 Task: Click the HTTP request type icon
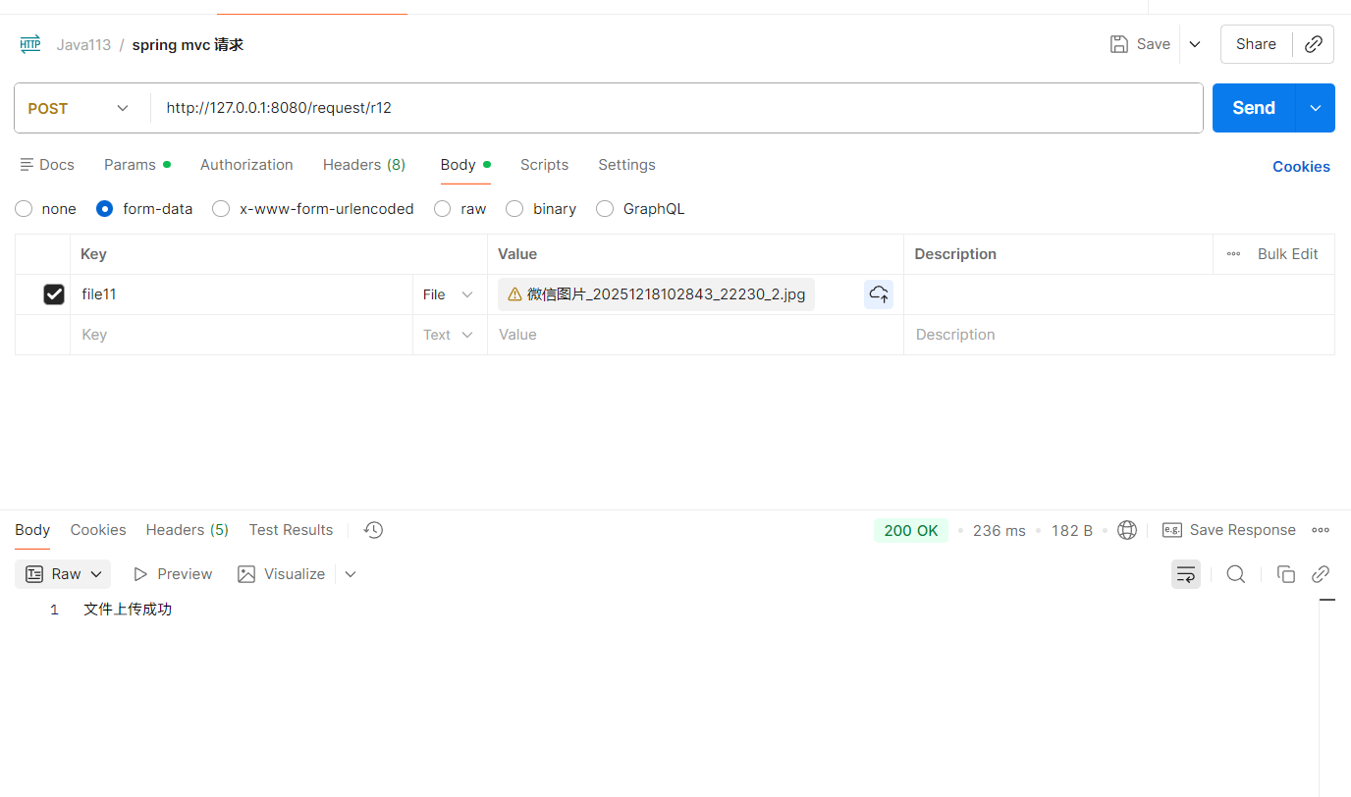(30, 44)
